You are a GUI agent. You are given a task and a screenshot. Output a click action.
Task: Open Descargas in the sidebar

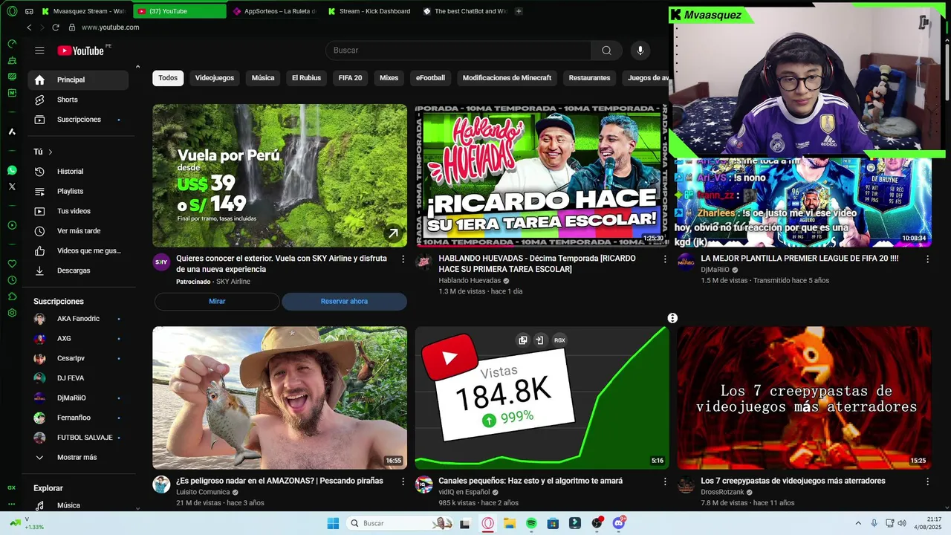tap(78, 270)
